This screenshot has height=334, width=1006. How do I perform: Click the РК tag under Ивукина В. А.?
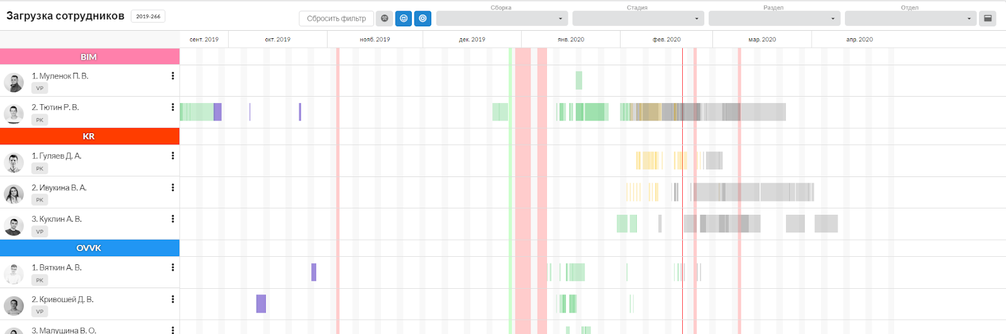(x=40, y=200)
